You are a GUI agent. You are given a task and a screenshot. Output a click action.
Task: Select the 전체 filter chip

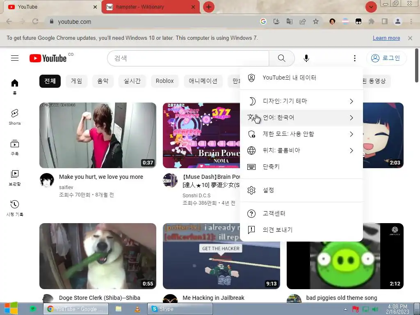click(x=50, y=81)
